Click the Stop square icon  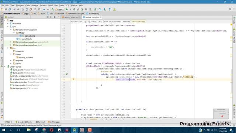tap(86, 9)
